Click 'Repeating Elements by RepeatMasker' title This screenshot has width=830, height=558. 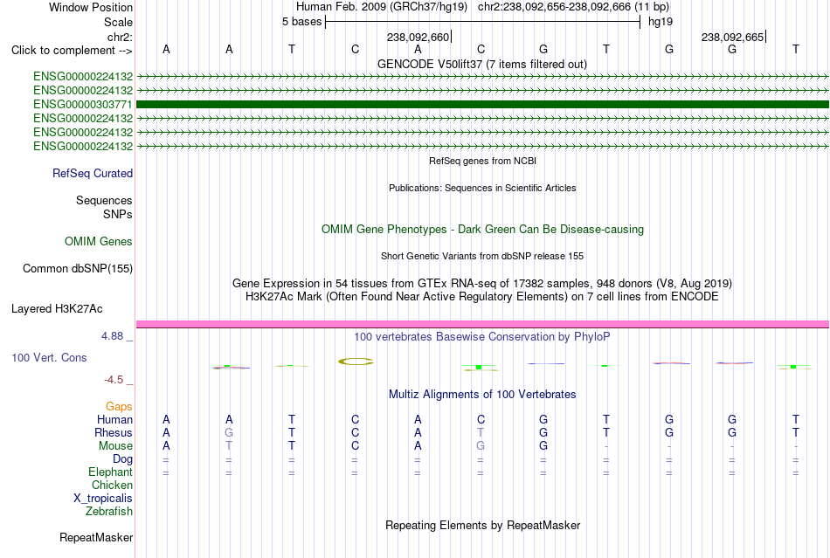[x=483, y=526]
